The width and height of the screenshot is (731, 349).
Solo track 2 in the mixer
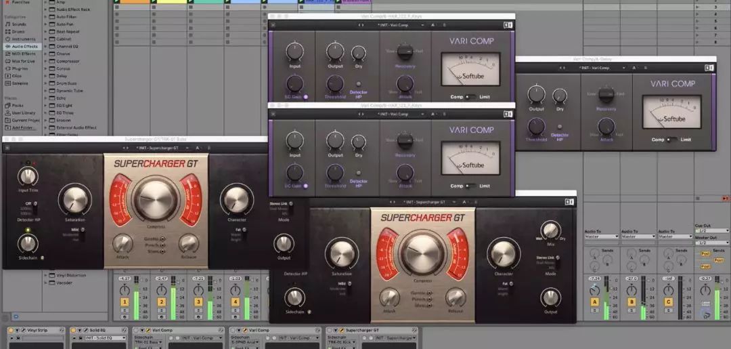[161, 310]
